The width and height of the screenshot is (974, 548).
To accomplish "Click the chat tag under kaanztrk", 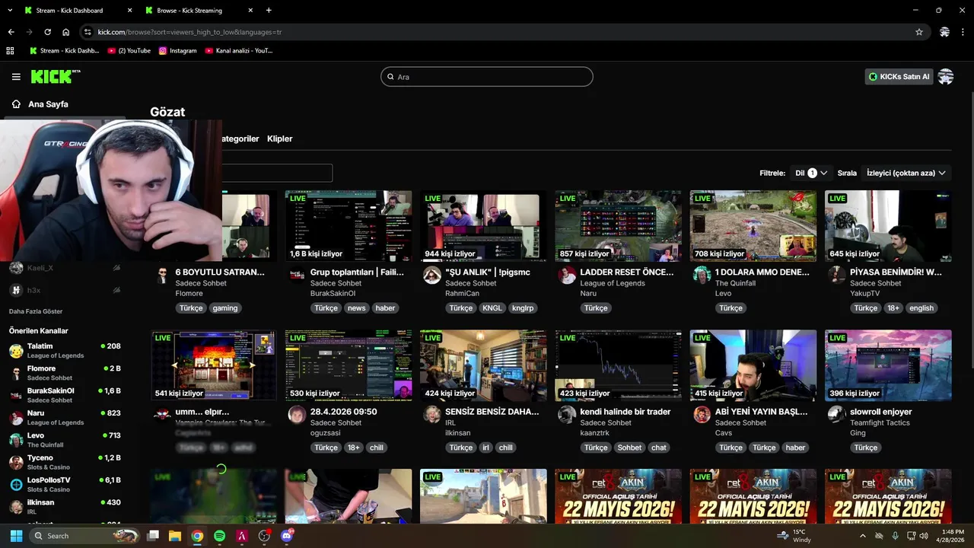I will [x=659, y=448].
